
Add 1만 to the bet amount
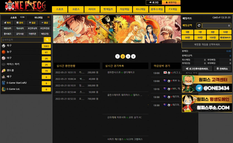(200, 32)
